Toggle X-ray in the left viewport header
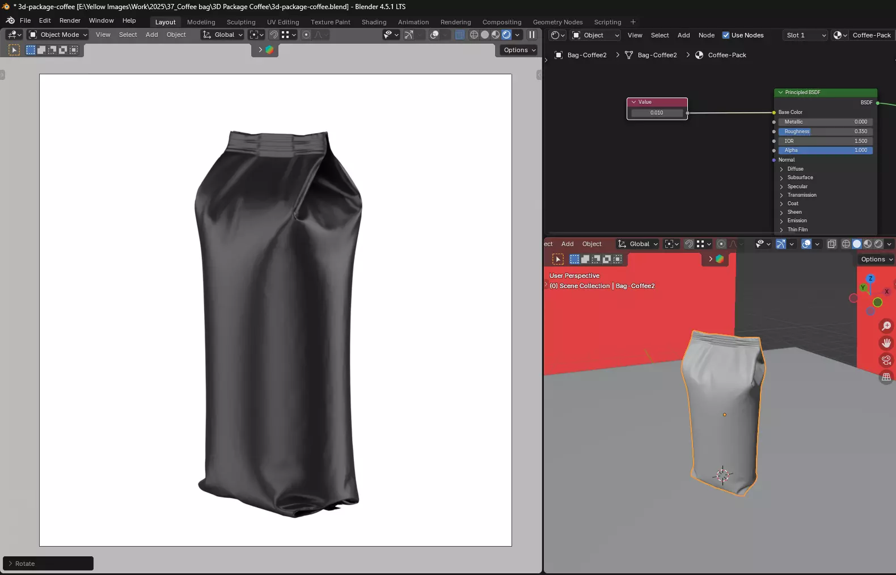Screen dimensions: 896x575 click(460, 35)
